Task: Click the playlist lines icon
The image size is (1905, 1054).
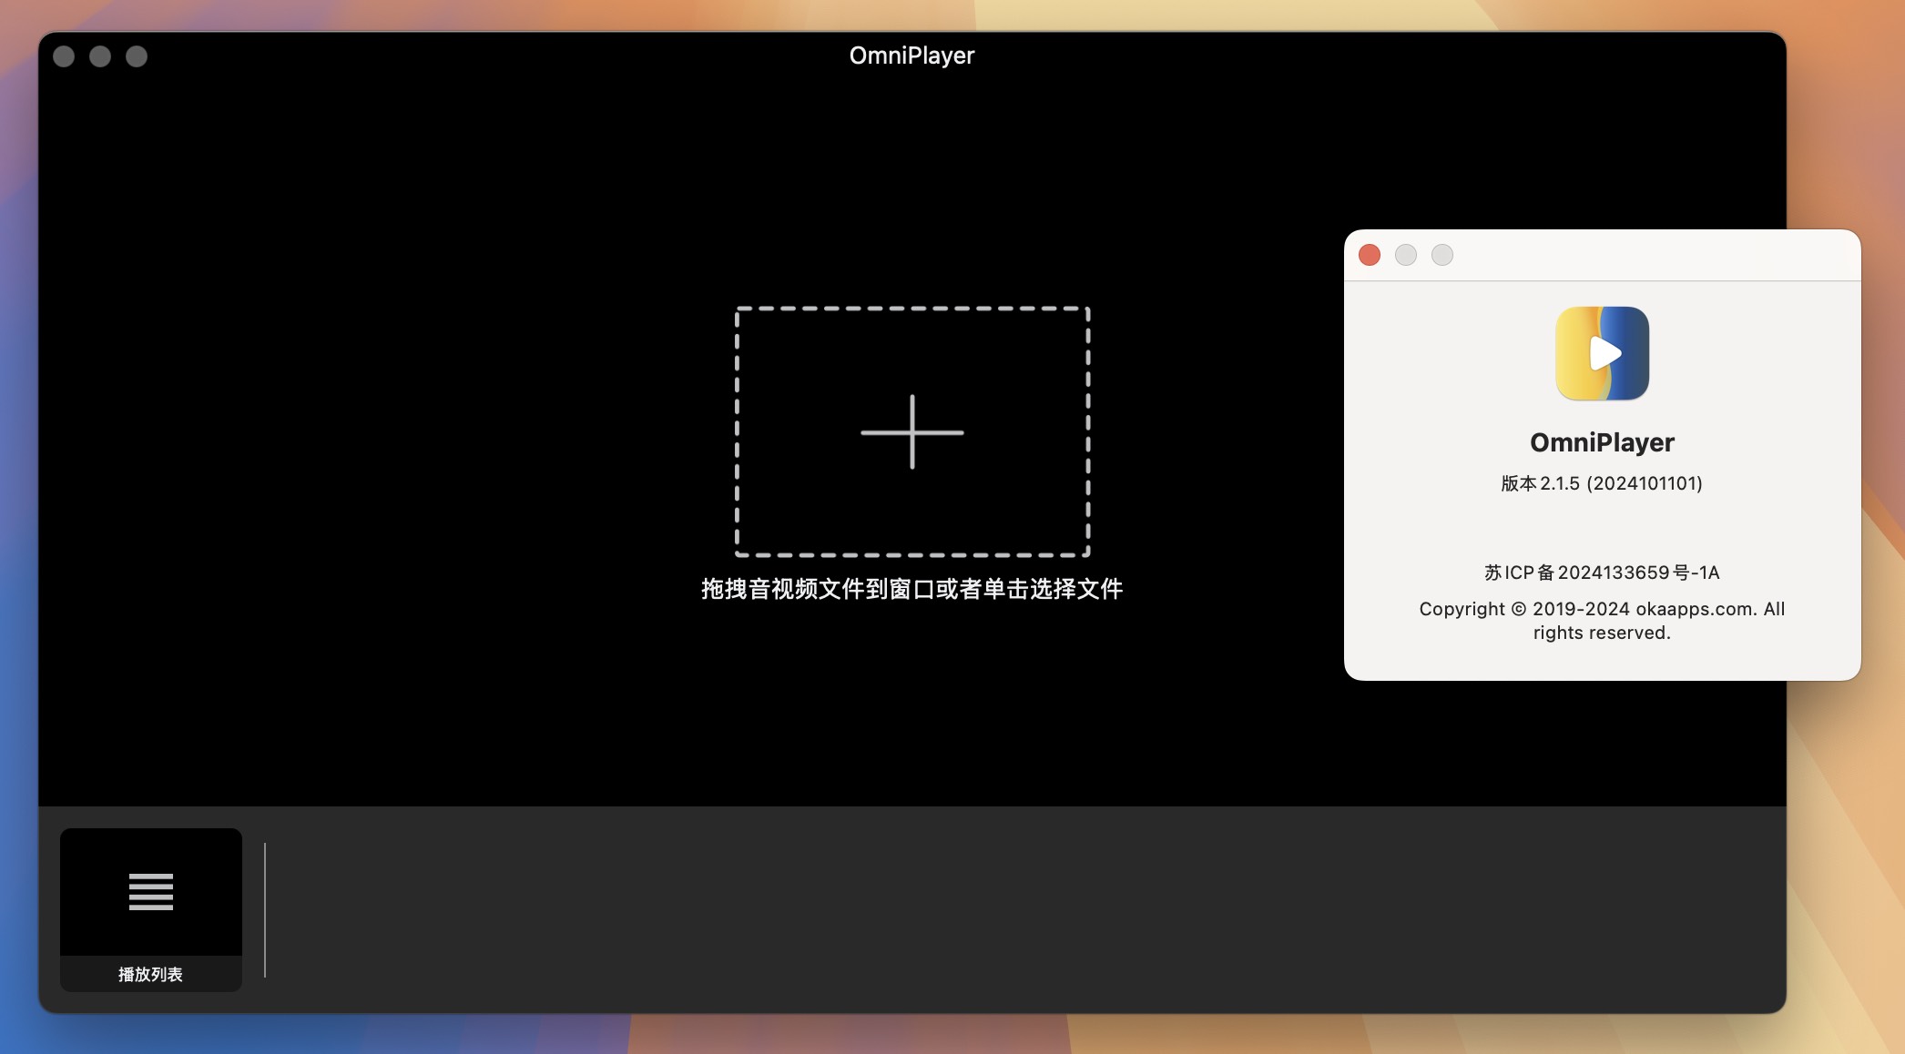Action: [151, 891]
